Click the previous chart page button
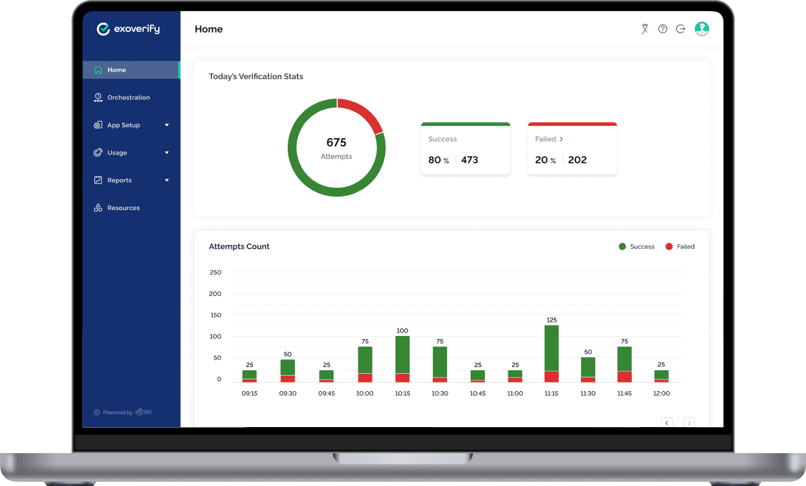This screenshot has height=486, width=806. pyautogui.click(x=666, y=423)
